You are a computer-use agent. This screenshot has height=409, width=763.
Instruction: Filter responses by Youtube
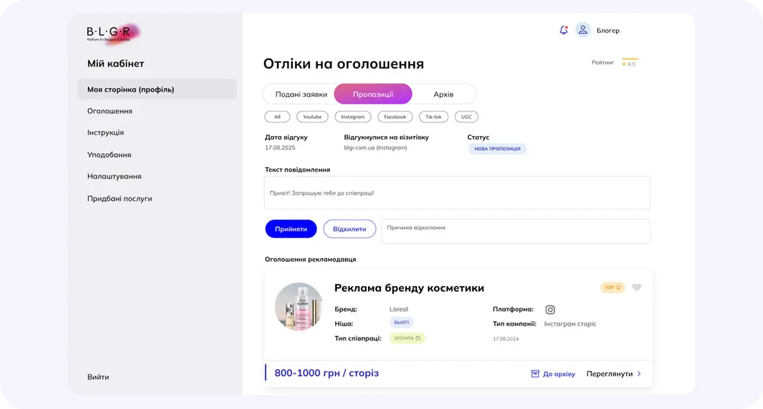312,117
